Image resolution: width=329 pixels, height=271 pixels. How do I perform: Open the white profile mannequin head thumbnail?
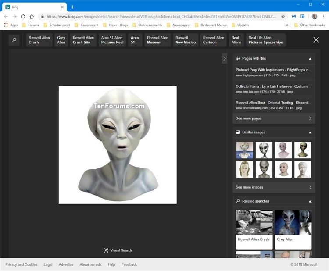click(x=303, y=169)
